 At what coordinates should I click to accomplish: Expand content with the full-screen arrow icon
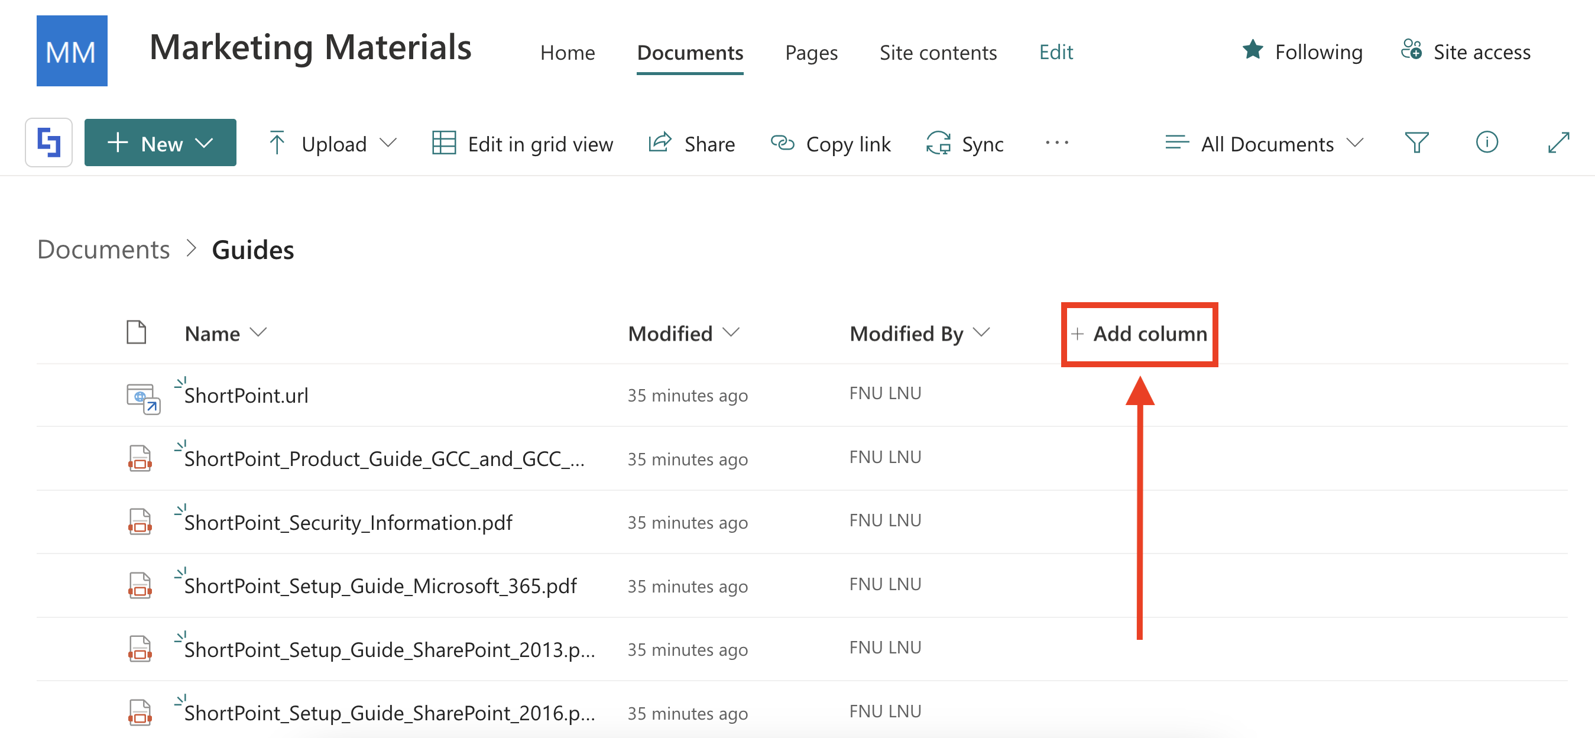[x=1558, y=143]
